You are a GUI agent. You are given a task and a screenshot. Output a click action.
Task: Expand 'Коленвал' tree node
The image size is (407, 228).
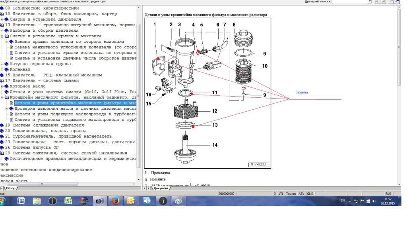pos(2,70)
